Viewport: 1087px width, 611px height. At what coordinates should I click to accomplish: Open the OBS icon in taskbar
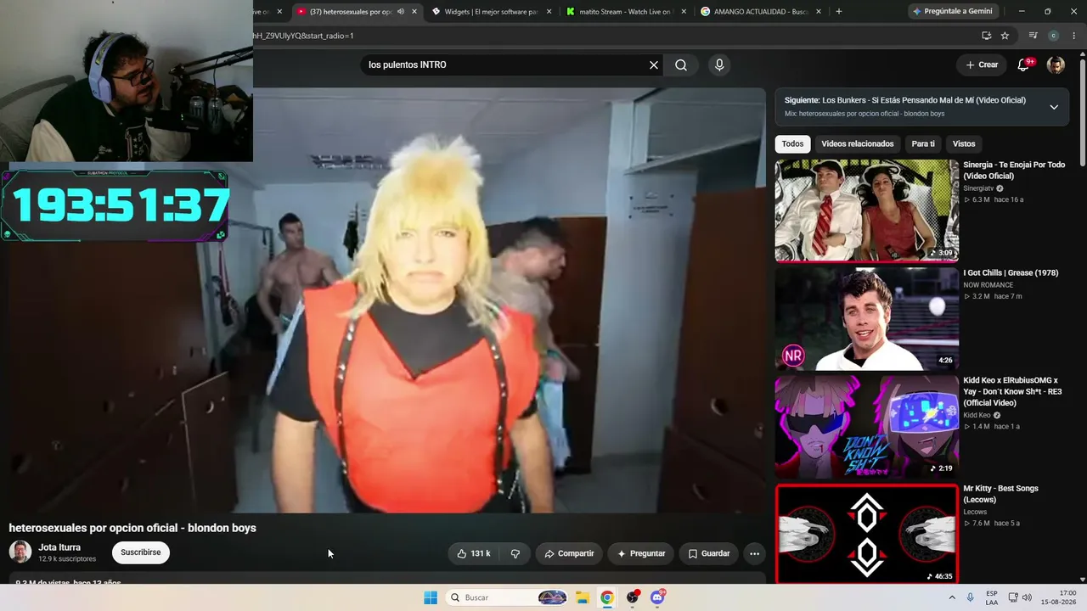[633, 597]
